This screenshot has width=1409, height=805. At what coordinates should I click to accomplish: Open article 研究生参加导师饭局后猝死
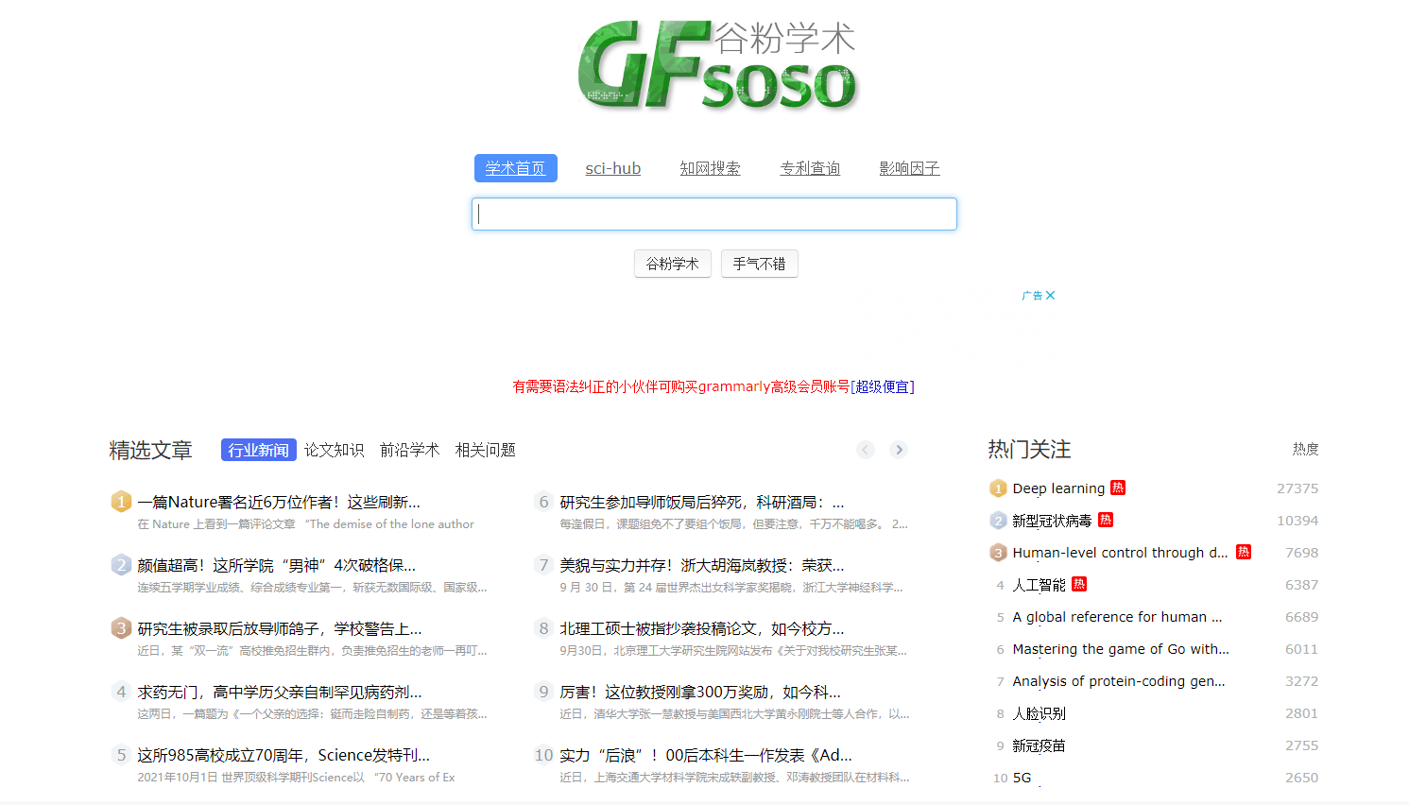pyautogui.click(x=702, y=502)
